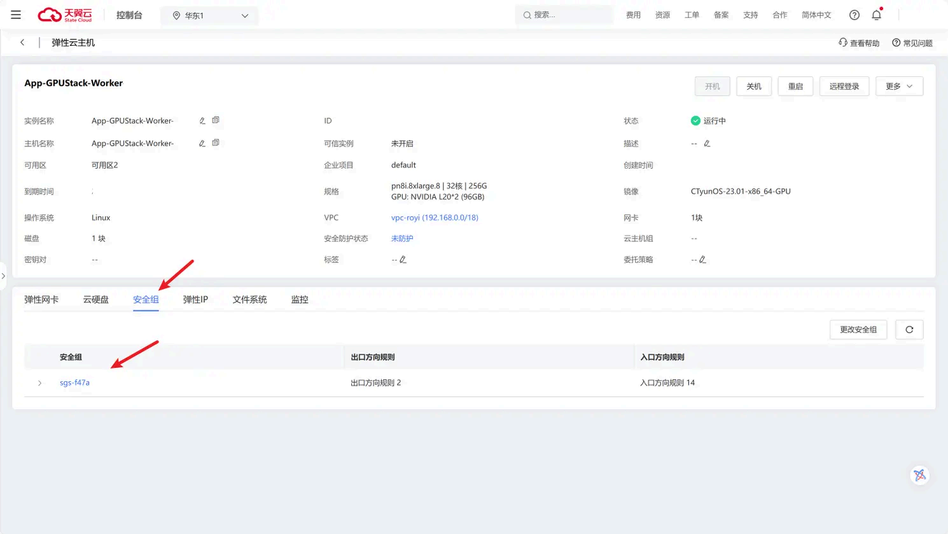Open the hamburger navigation menu
Viewport: 948px width, 534px height.
click(x=16, y=15)
